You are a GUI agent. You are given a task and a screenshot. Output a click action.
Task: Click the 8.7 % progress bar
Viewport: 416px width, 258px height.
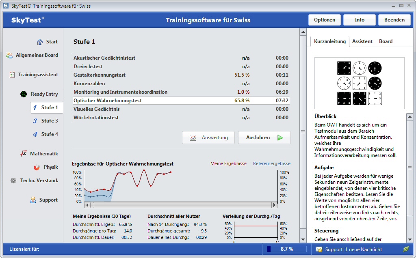click(x=284, y=249)
